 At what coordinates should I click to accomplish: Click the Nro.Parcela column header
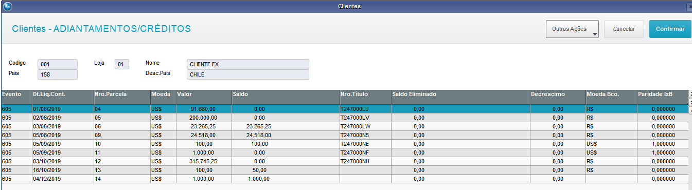point(122,98)
